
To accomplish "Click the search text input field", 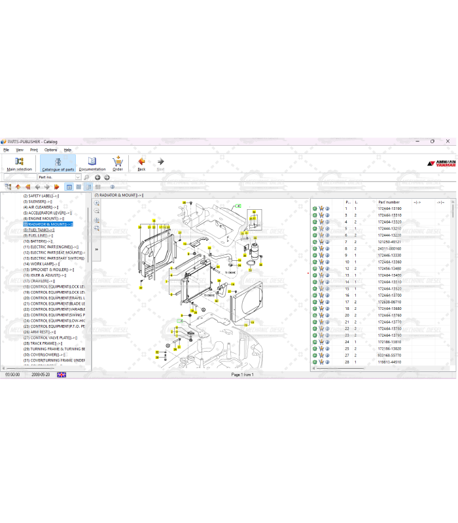I will [20, 177].
